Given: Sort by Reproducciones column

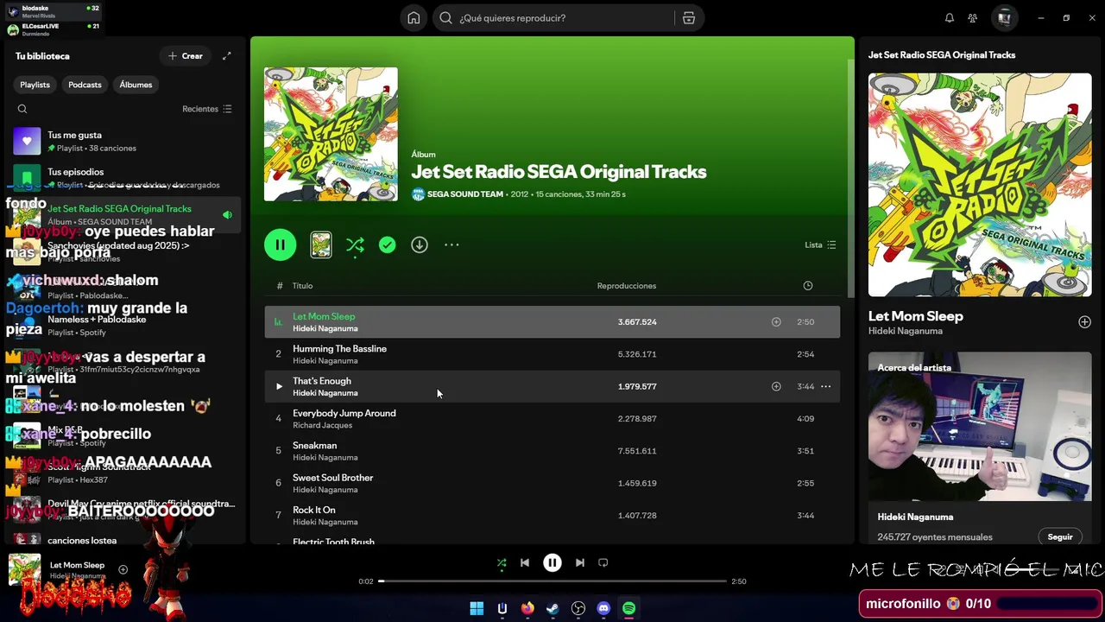Looking at the screenshot, I should (627, 286).
